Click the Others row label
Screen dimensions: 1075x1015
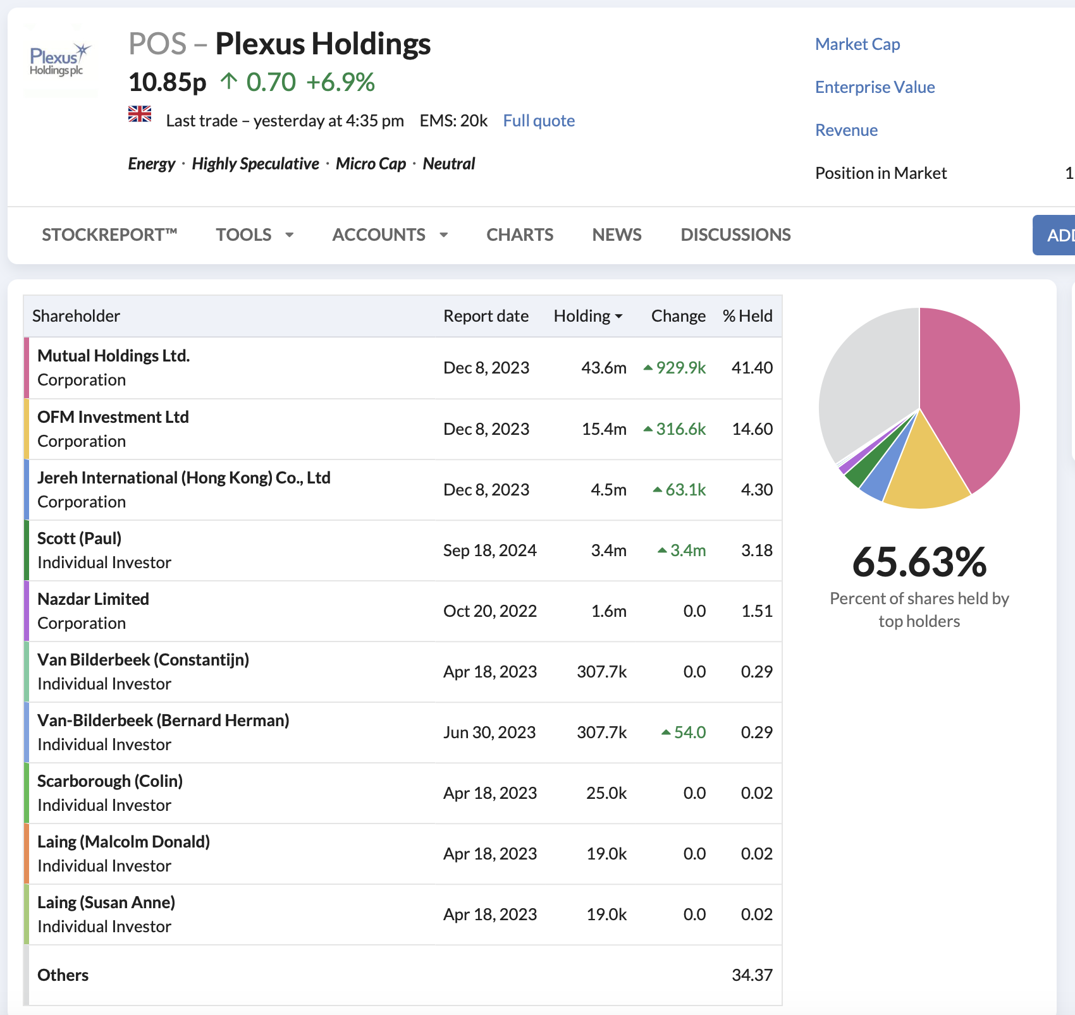point(63,975)
